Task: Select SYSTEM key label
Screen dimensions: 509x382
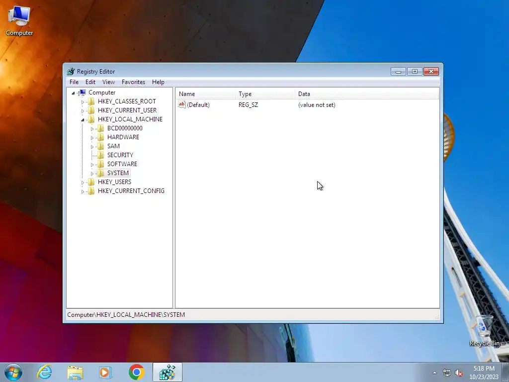Action: pyautogui.click(x=118, y=173)
